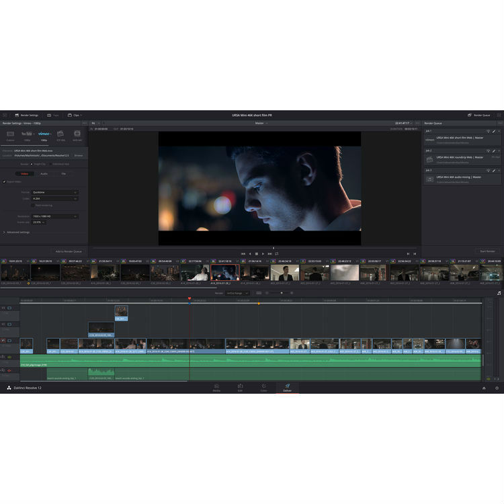The image size is (504, 504).
Task: Select the Audio settings tab
Action: (x=44, y=173)
